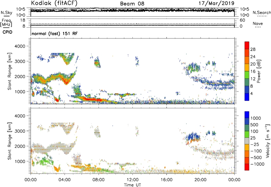
Task: Click the '1000' Velocity scale value
Action: [x=256, y=118]
